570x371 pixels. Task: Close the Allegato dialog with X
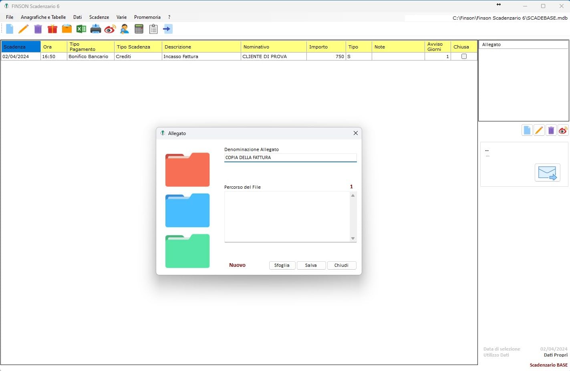click(355, 133)
